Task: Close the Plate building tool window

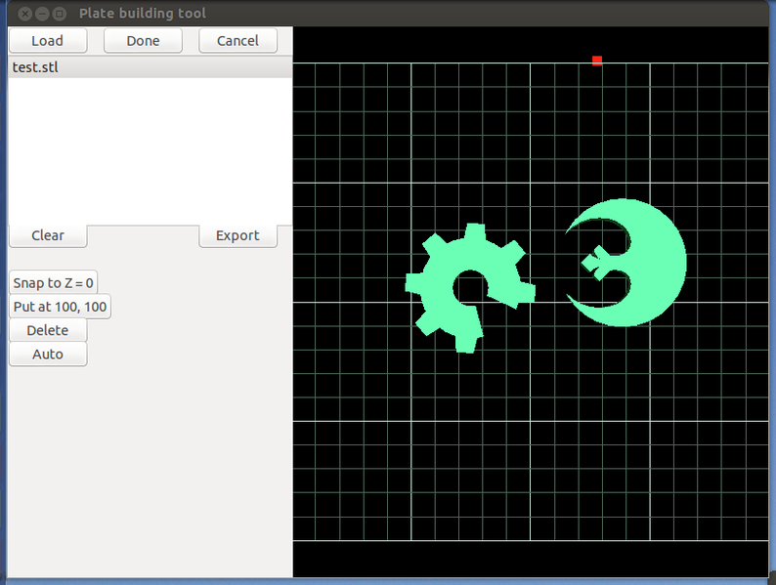Action: pos(24,14)
